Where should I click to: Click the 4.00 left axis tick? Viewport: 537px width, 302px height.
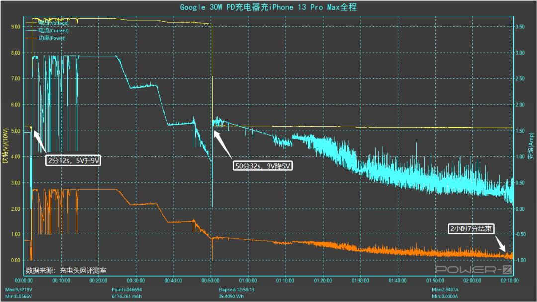pyautogui.click(x=16, y=157)
